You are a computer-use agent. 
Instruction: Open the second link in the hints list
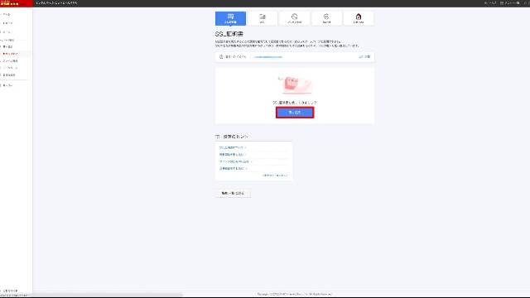(232, 155)
